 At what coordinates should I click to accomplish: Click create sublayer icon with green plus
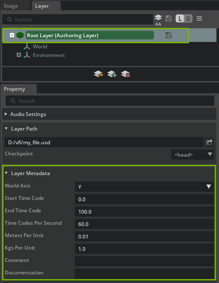tap(112, 74)
